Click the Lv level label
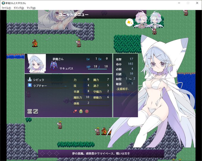The height and width of the screenshot is (161, 202). point(88,59)
